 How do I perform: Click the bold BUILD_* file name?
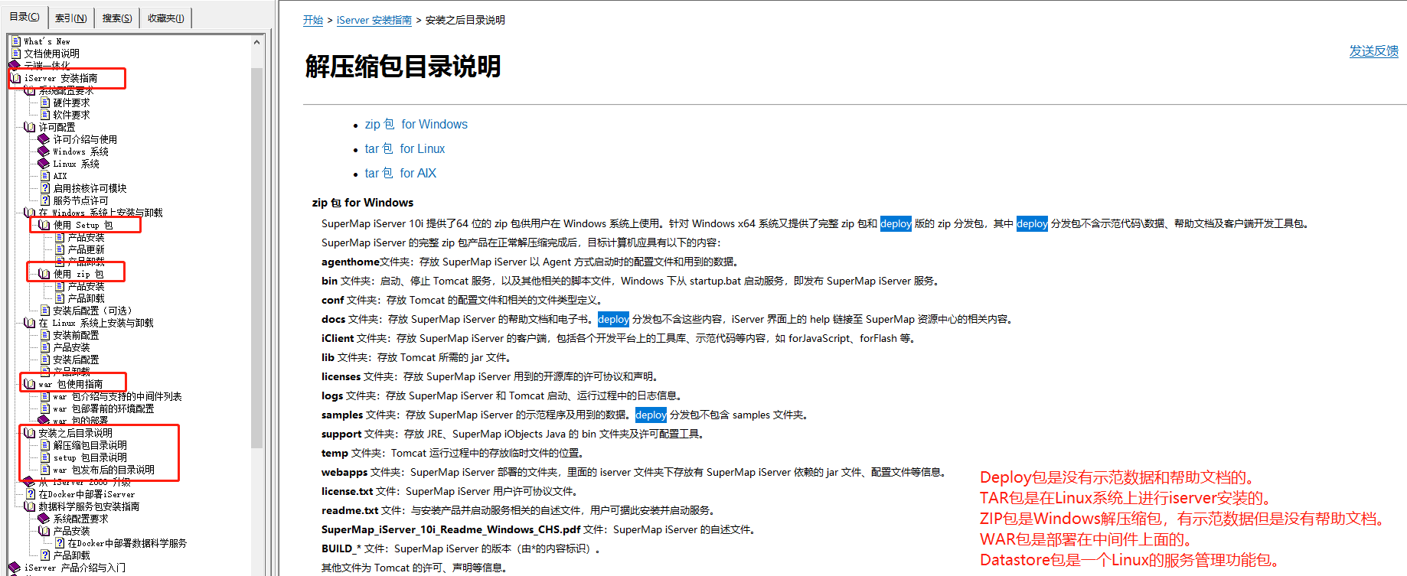(x=341, y=548)
